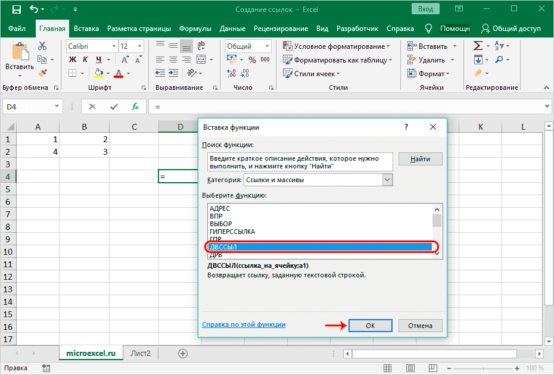Screen dimensions: 554x375
Task: Open the Категория dropdown list
Action: (387, 180)
